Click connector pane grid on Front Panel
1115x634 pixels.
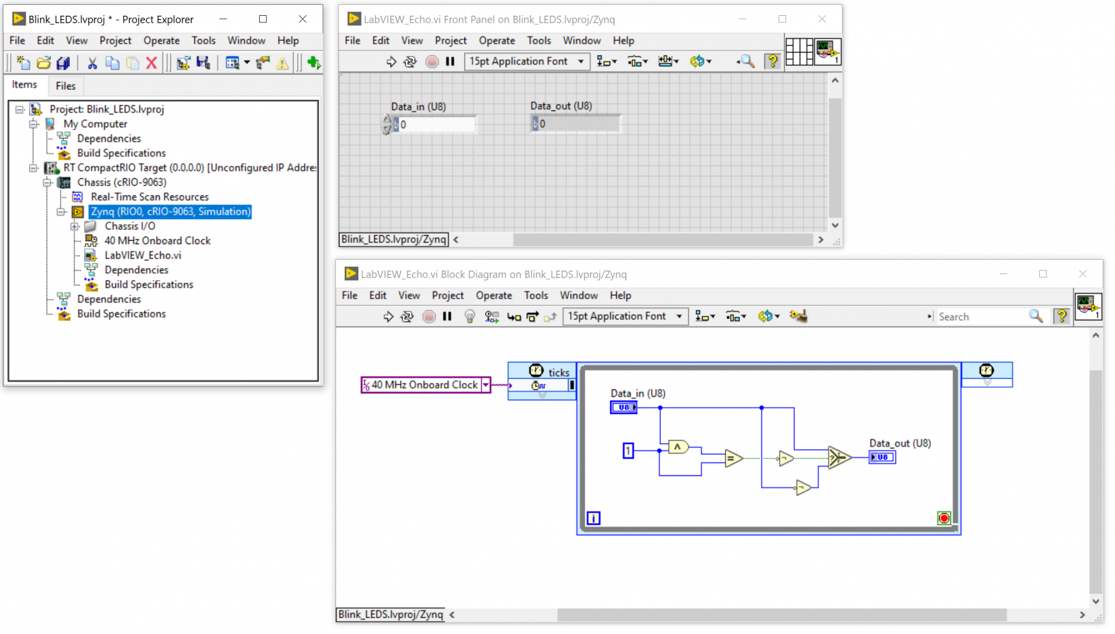tap(799, 52)
